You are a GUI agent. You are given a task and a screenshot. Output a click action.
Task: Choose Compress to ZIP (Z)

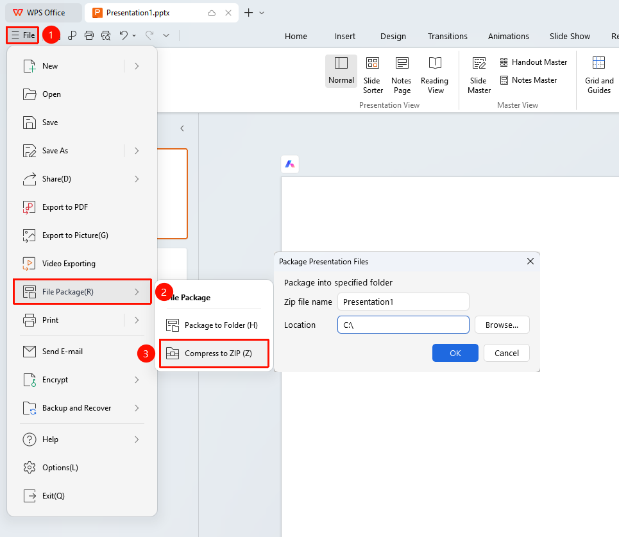click(x=214, y=354)
